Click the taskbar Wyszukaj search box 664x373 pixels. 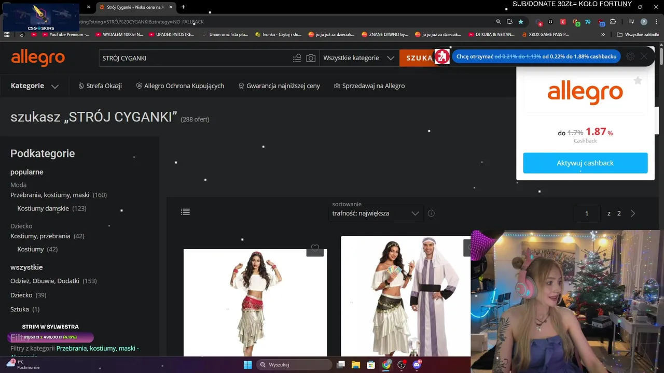point(295,365)
